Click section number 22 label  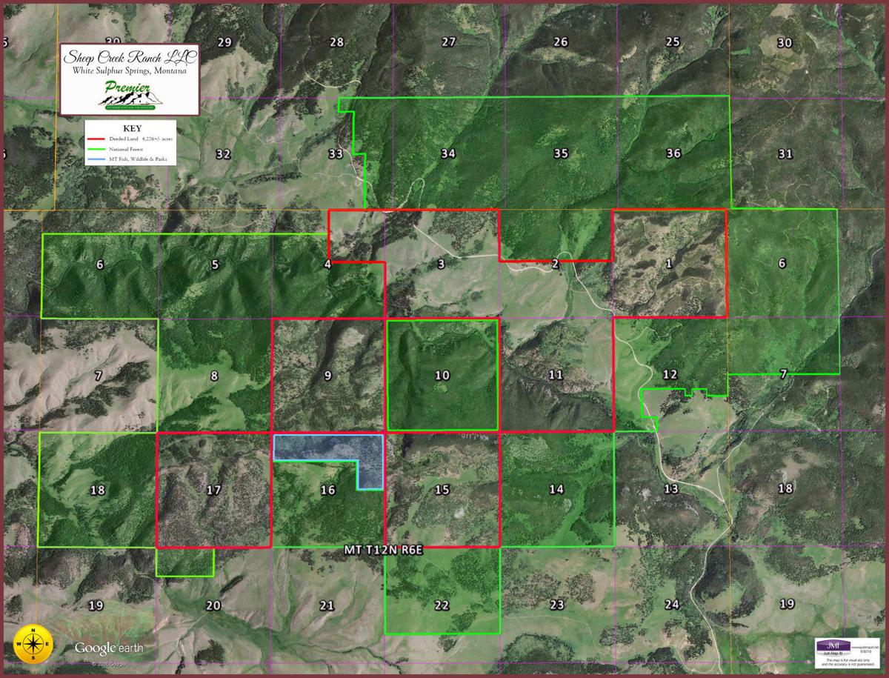pos(442,605)
